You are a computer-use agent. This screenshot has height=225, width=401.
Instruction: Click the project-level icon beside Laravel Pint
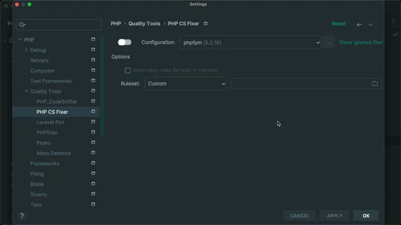click(93, 122)
